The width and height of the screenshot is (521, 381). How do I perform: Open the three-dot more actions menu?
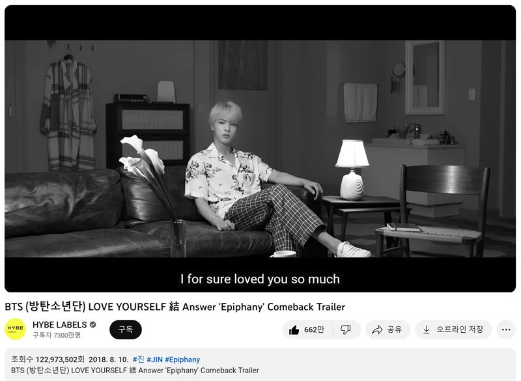(506, 330)
